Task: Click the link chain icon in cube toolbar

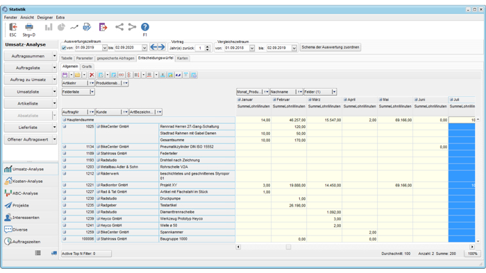Action: (x=121, y=75)
